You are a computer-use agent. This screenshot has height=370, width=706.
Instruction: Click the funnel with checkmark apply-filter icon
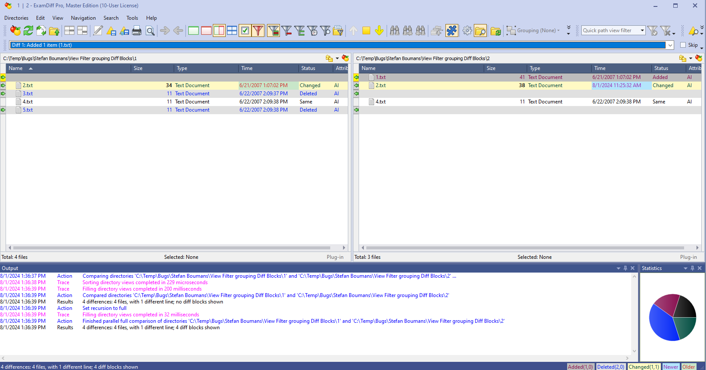(653, 30)
